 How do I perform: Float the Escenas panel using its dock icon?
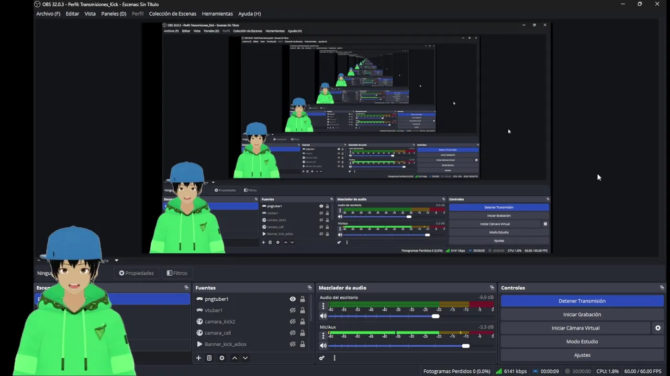pos(186,288)
